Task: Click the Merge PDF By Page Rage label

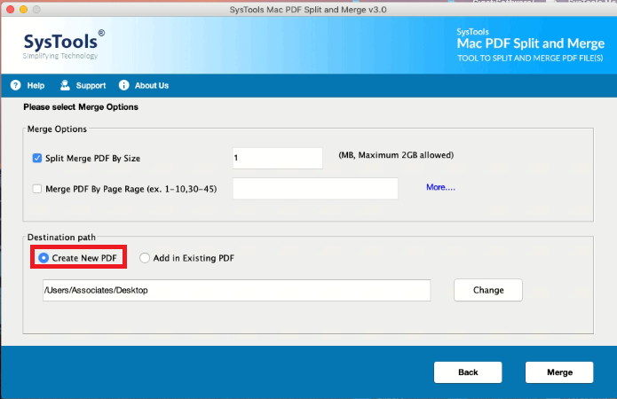Action: 131,189
